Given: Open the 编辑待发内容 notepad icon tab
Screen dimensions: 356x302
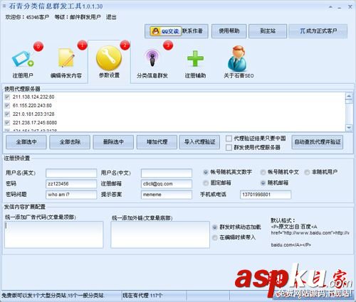Looking at the screenshot, I should [x=66, y=62].
